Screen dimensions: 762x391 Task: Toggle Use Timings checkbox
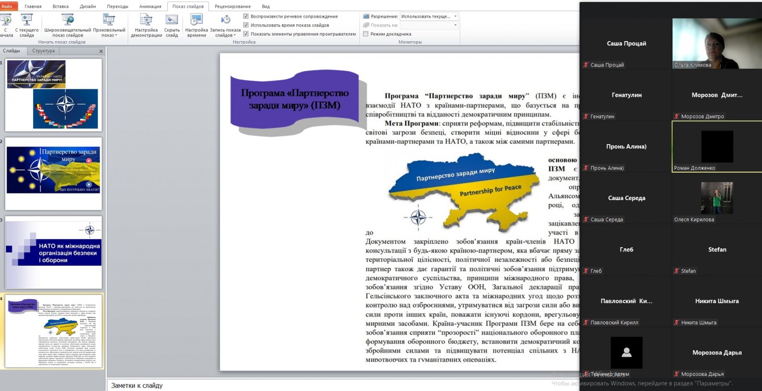[246, 25]
